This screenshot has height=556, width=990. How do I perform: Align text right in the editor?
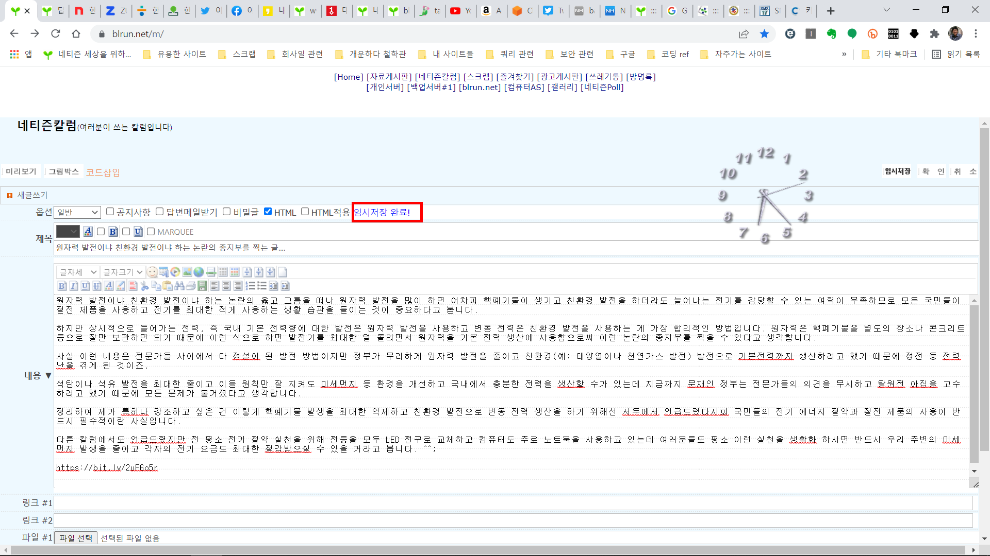pos(238,286)
